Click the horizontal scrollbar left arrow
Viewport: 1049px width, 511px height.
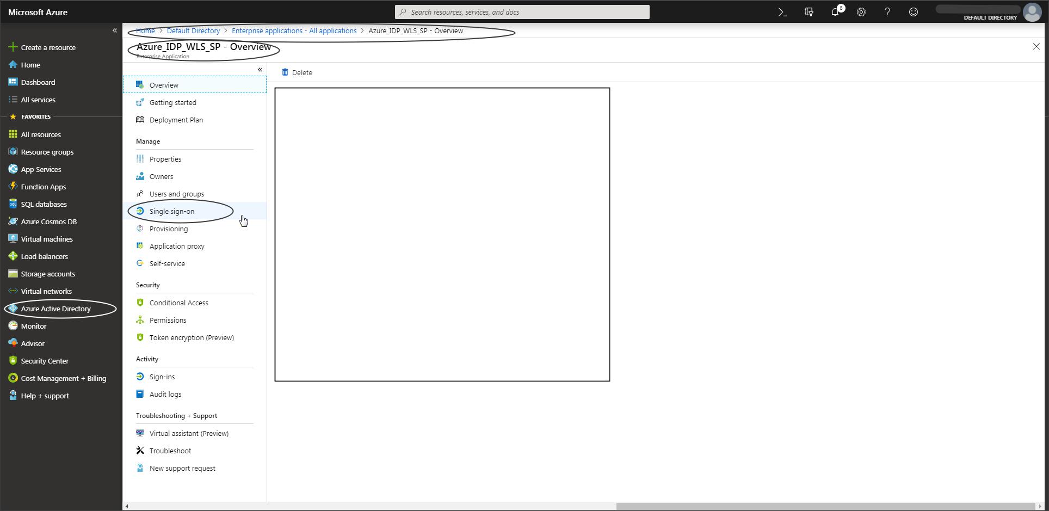point(127,506)
